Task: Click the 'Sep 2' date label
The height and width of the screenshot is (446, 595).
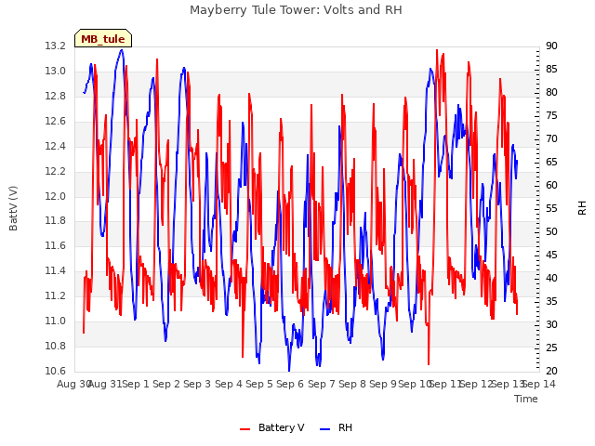Action: click(166, 384)
